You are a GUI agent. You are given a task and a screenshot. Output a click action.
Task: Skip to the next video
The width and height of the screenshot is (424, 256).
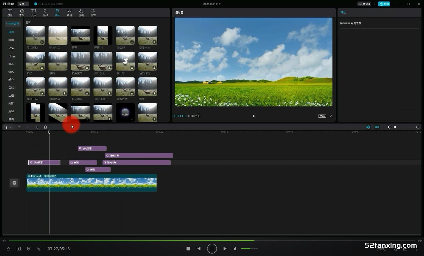coord(225,248)
